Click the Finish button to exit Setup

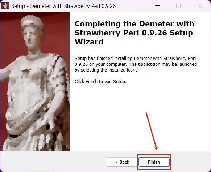click(x=154, y=162)
